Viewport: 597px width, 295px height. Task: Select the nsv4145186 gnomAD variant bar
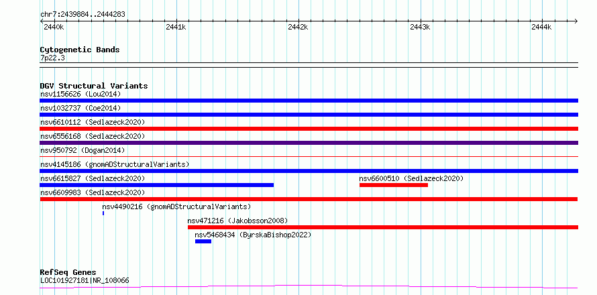tap(309, 171)
